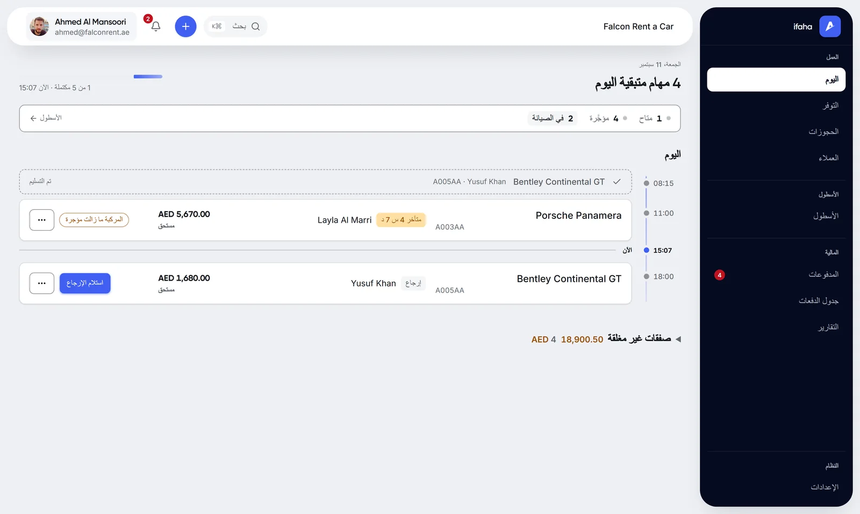Click the 18,900.50 open deals total
Viewport: 860px width, 514px height.
coord(582,340)
